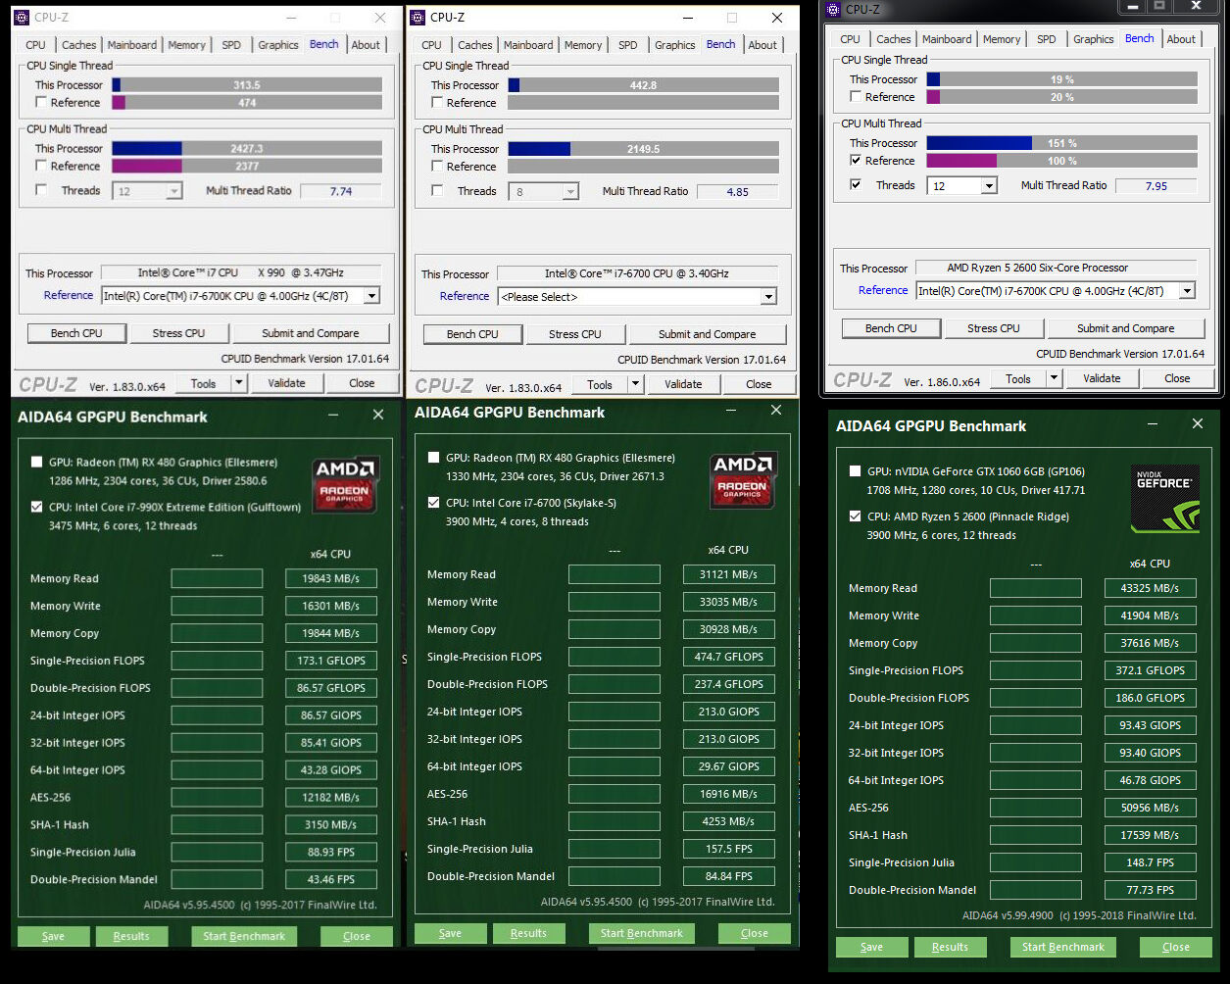This screenshot has height=984, width=1230.
Task: Select CPU tab in right CPU-Z window
Action: tap(850, 39)
